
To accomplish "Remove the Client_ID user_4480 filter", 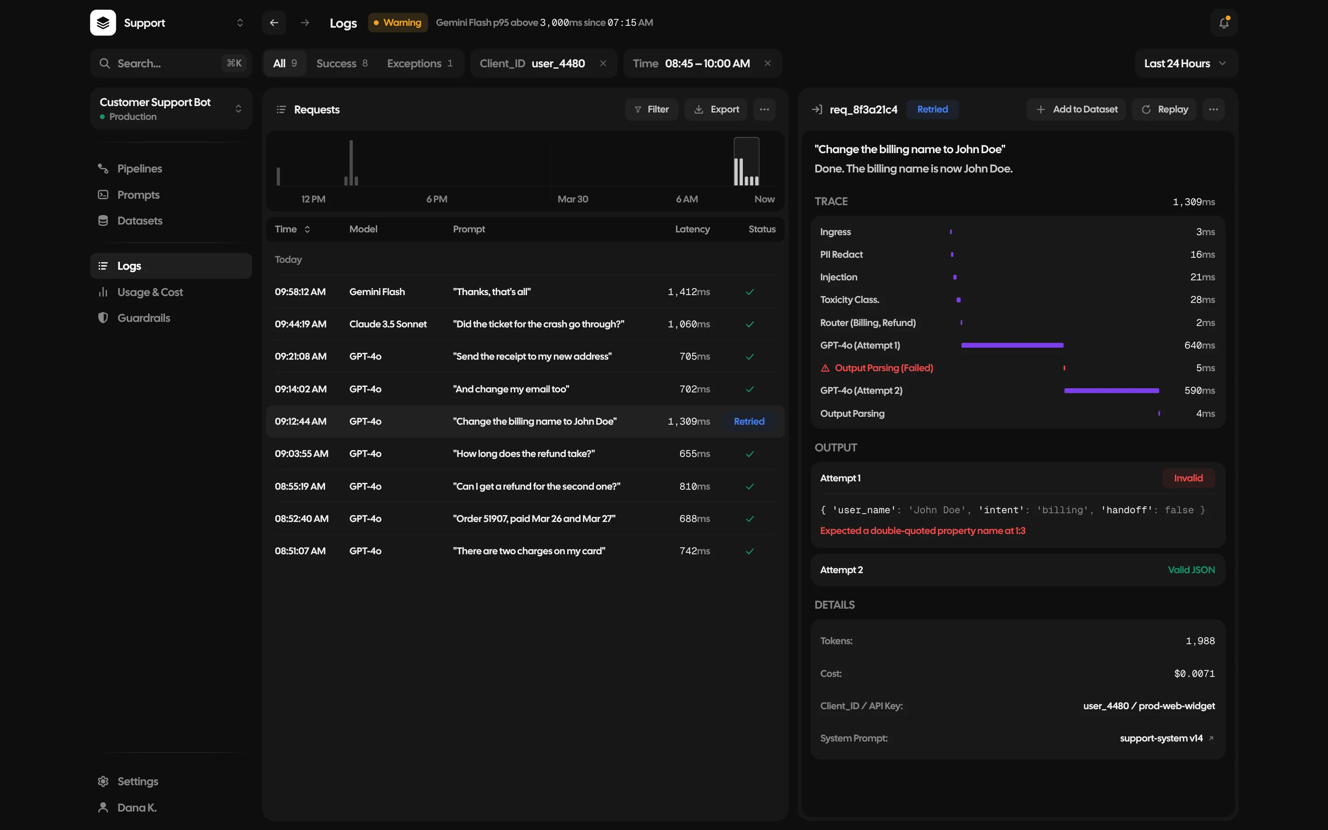I will coord(603,63).
